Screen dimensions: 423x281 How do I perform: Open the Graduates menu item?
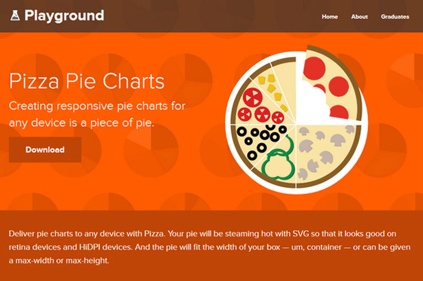pos(395,16)
